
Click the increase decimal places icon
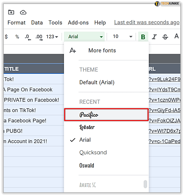pyautogui.click(x=39, y=37)
